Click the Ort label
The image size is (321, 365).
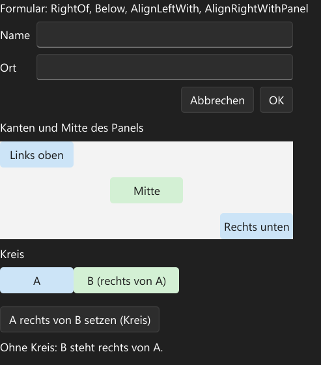(x=8, y=68)
